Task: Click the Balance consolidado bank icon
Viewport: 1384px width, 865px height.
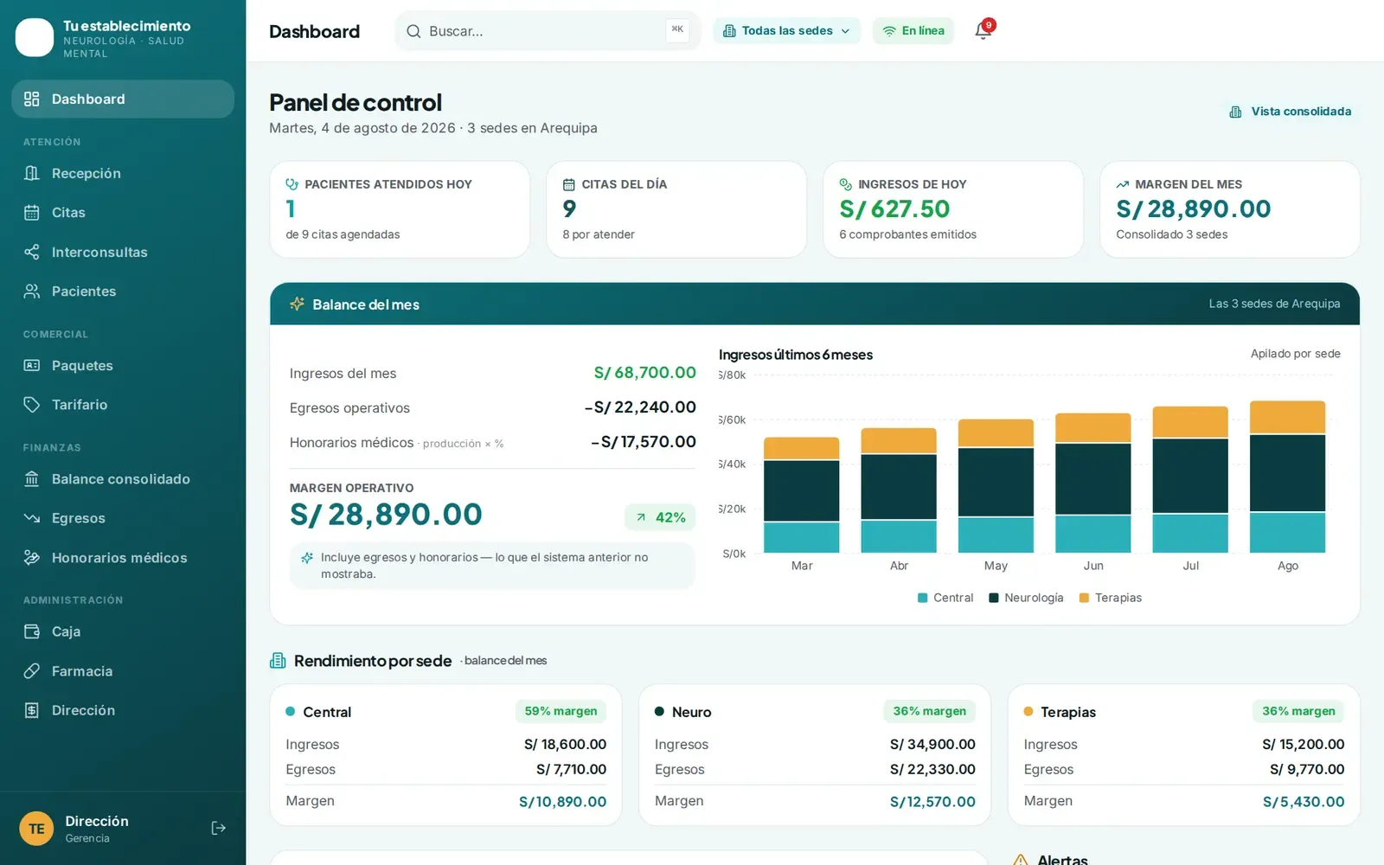Action: point(32,479)
